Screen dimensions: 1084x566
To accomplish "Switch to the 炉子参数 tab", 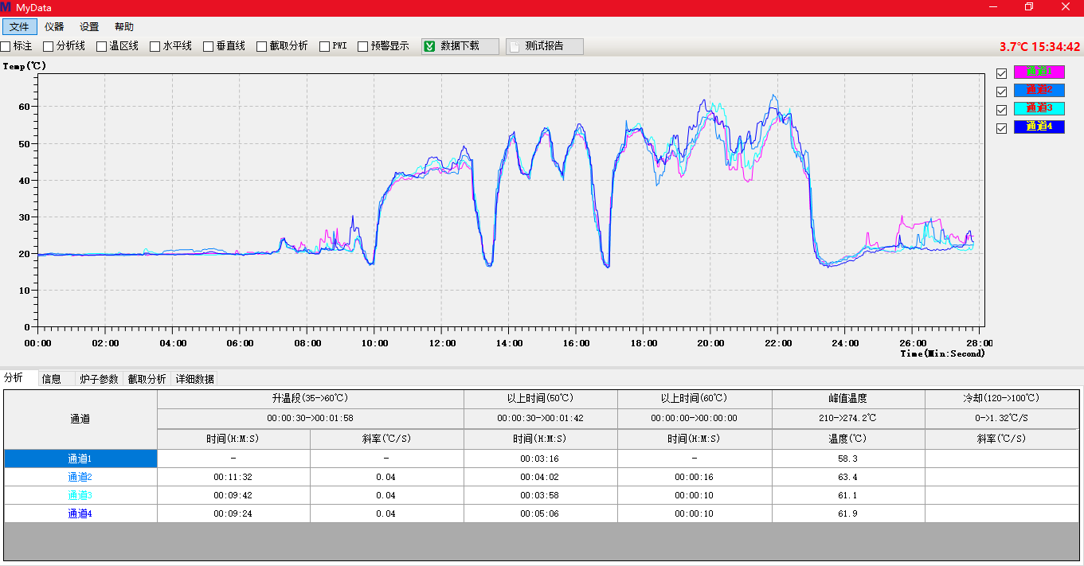I will tap(99, 379).
